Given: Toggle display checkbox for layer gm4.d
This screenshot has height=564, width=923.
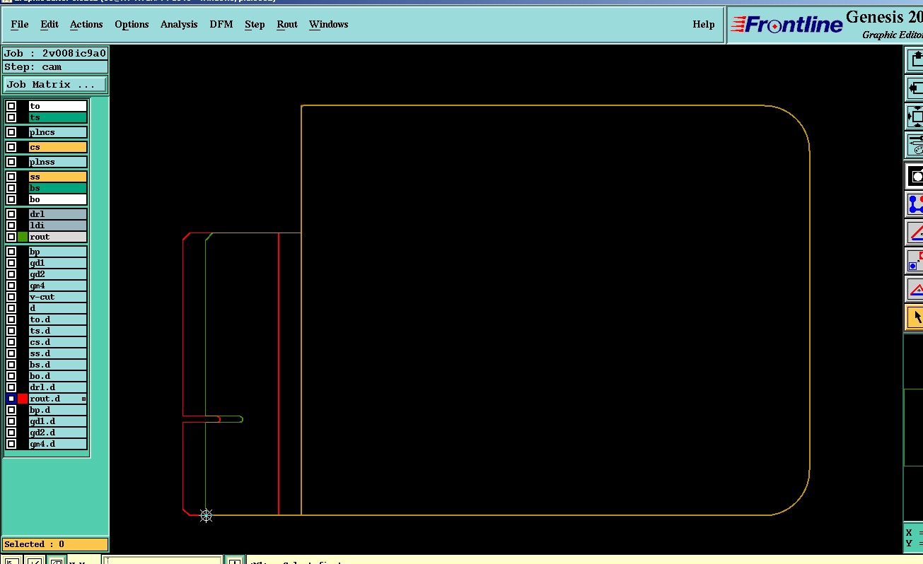Looking at the screenshot, I should tap(11, 444).
